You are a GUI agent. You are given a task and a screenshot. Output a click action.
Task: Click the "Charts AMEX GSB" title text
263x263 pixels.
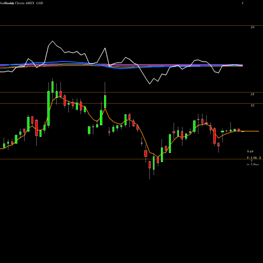pos(29,3)
